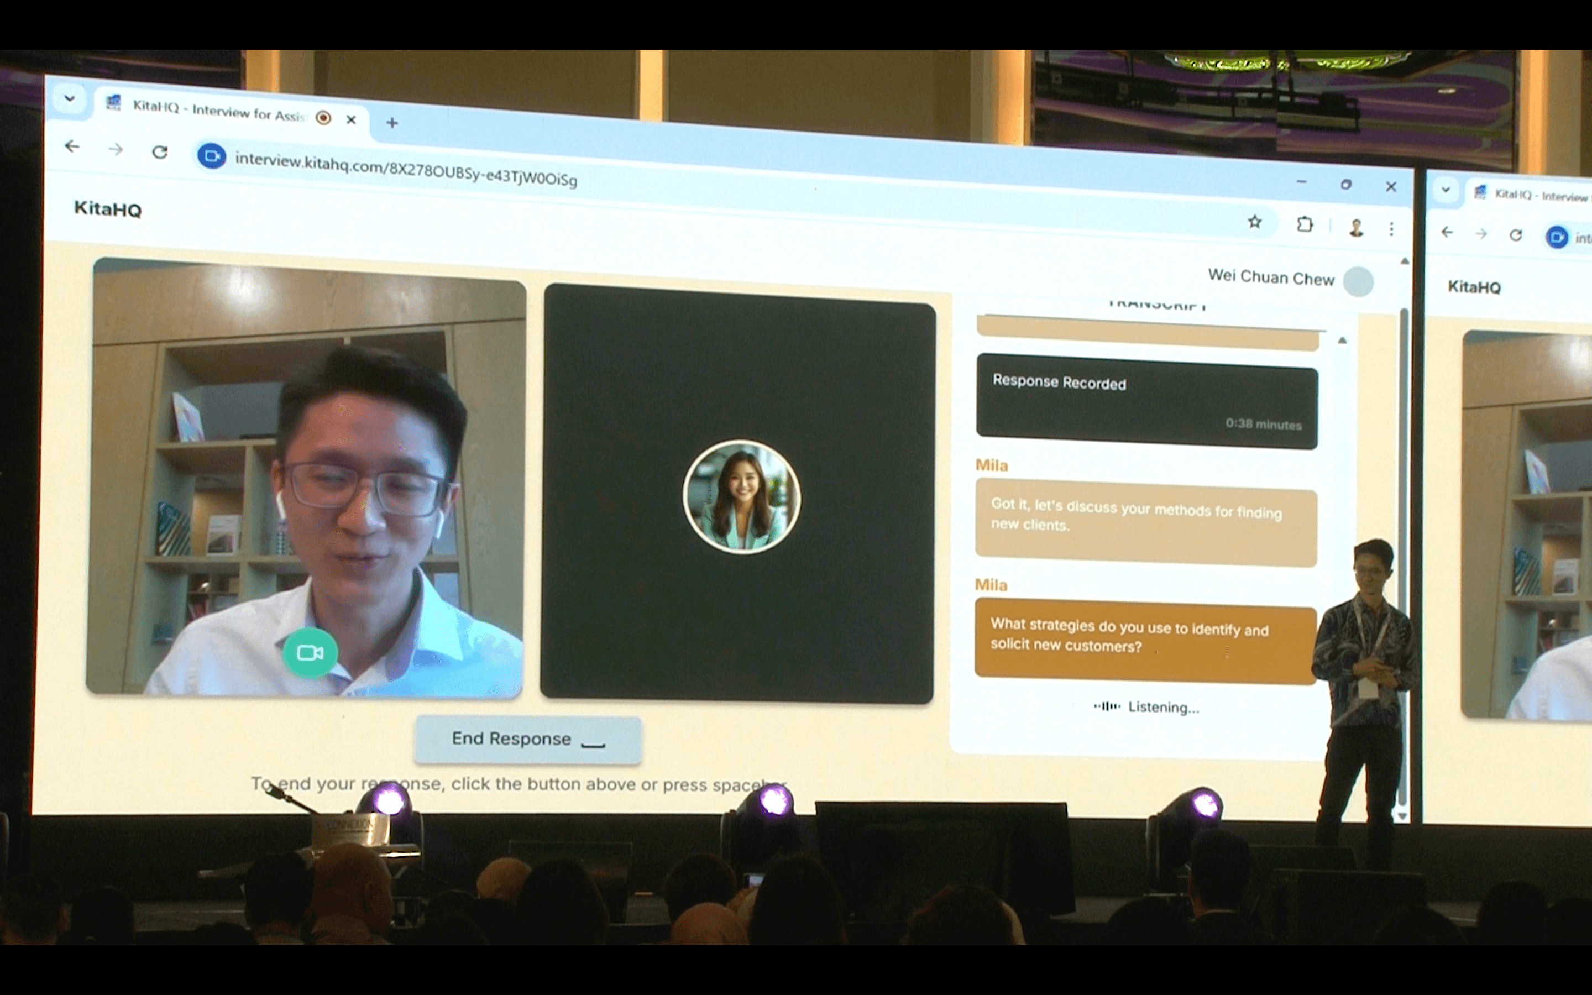1592x995 pixels.
Task: Open the Extensions puzzle icon
Action: coord(1305,224)
